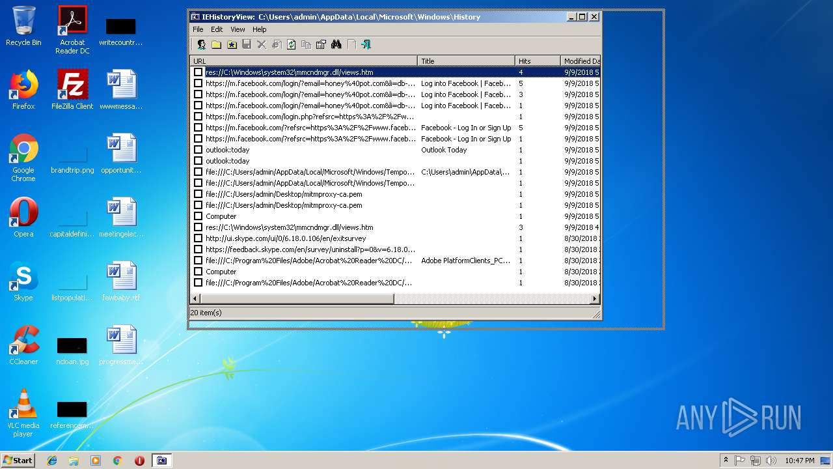833x469 pixels.
Task: Click the Select User Profile toolbar icon
Action: click(201, 44)
